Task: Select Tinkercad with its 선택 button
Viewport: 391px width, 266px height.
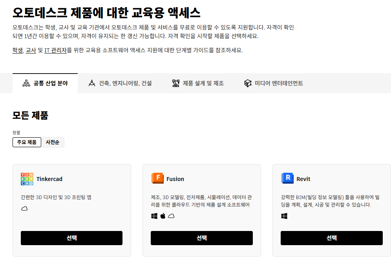Action: [71, 238]
